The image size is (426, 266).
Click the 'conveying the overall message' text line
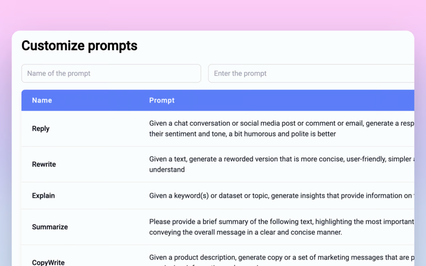click(245, 232)
